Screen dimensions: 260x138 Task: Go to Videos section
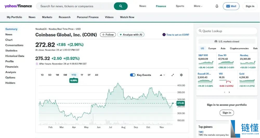click(109, 17)
